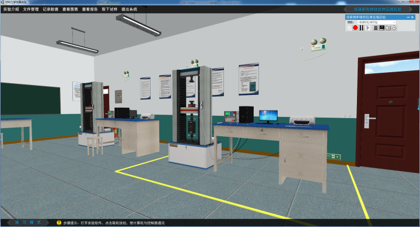Image resolution: width=420 pixels, height=227 pixels.
Task: Click the gray play triangle icon
Action: click(x=368, y=28)
